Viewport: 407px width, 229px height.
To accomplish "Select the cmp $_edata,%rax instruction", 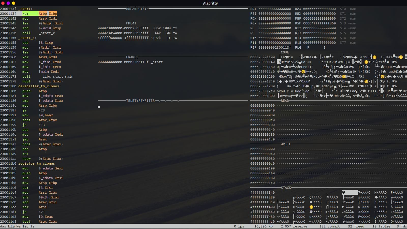I will 32,101.
